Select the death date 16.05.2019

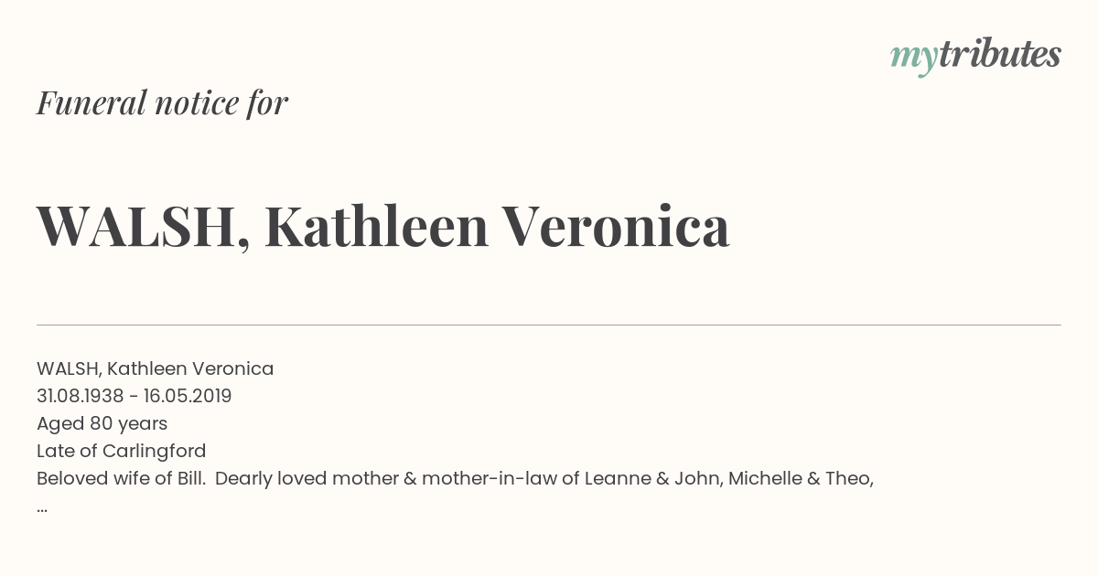(x=188, y=396)
